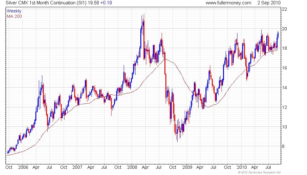The height and width of the screenshot is (175, 307).
Task: Click the 14 price axis label
Action: (284, 88)
